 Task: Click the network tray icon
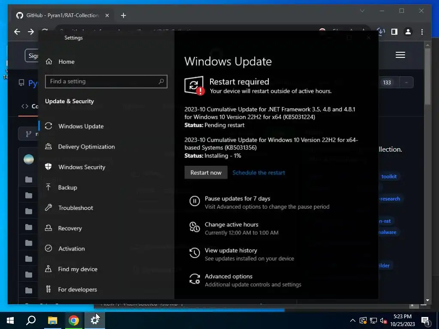click(373, 320)
